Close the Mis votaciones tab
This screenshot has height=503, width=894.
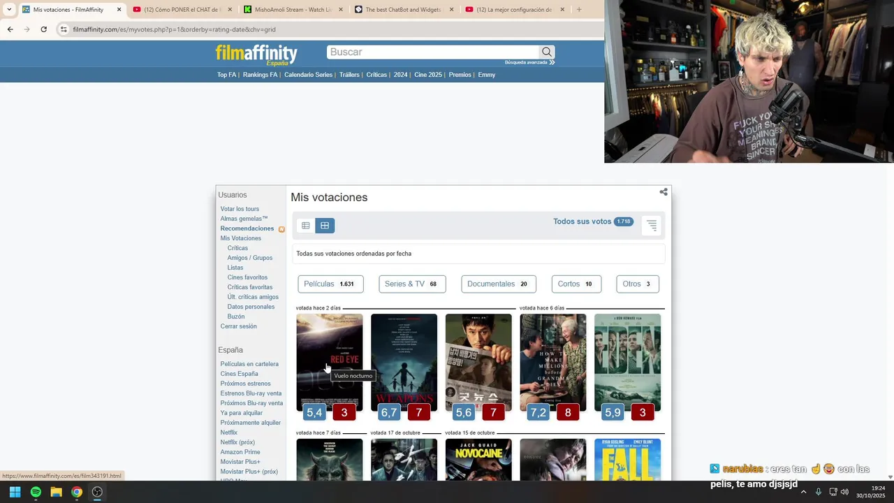tap(119, 10)
